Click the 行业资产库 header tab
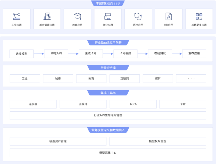This screenshot has height=164, width=216. tap(108, 68)
